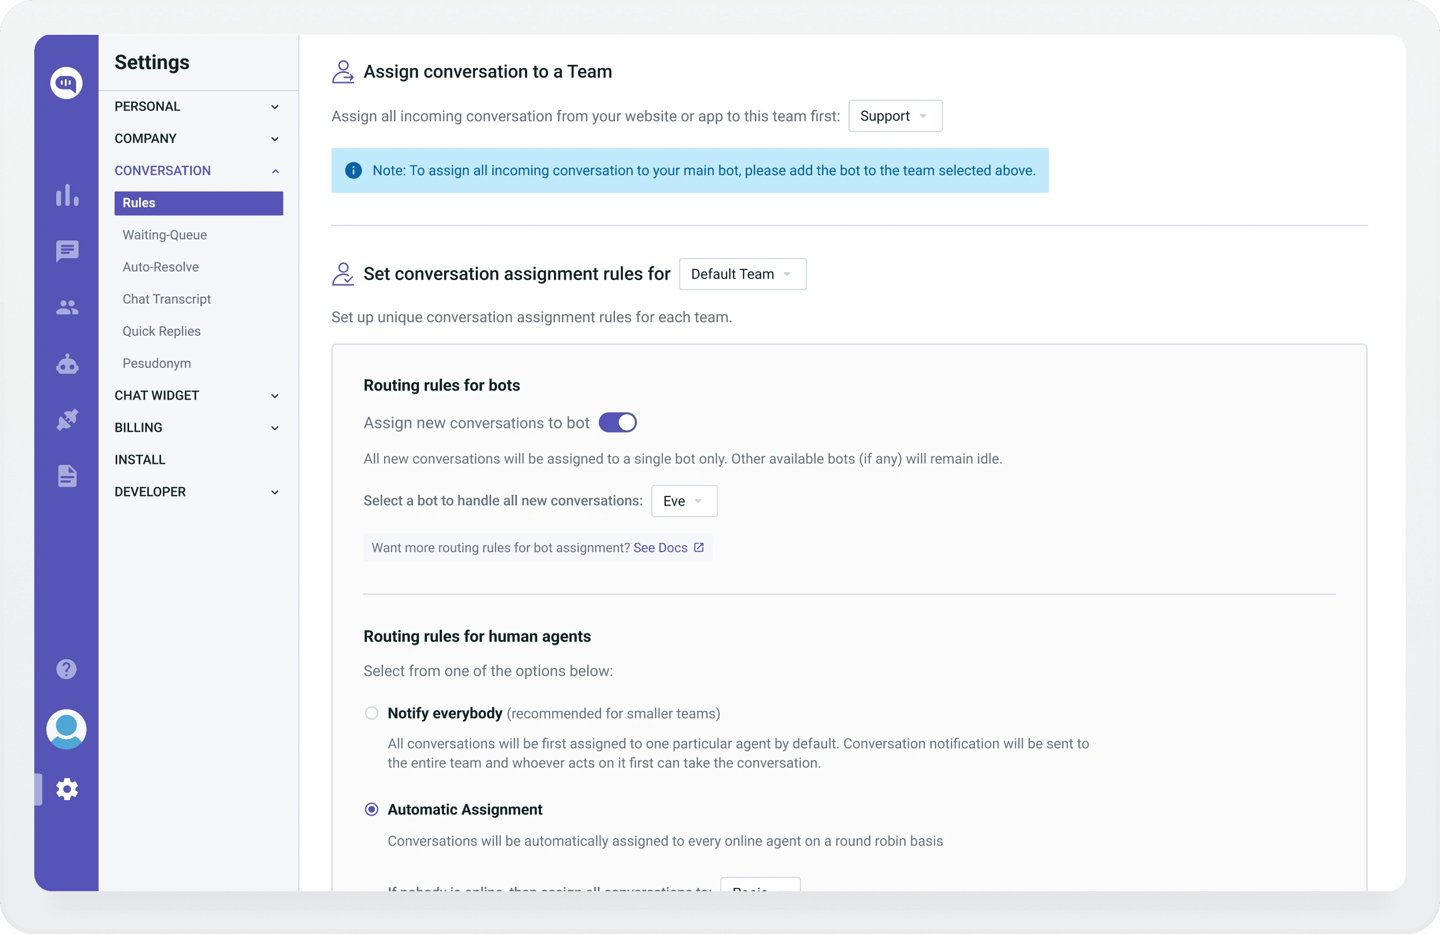The height and width of the screenshot is (934, 1440).
Task: Open Pesudonym settings
Action: pyautogui.click(x=157, y=363)
